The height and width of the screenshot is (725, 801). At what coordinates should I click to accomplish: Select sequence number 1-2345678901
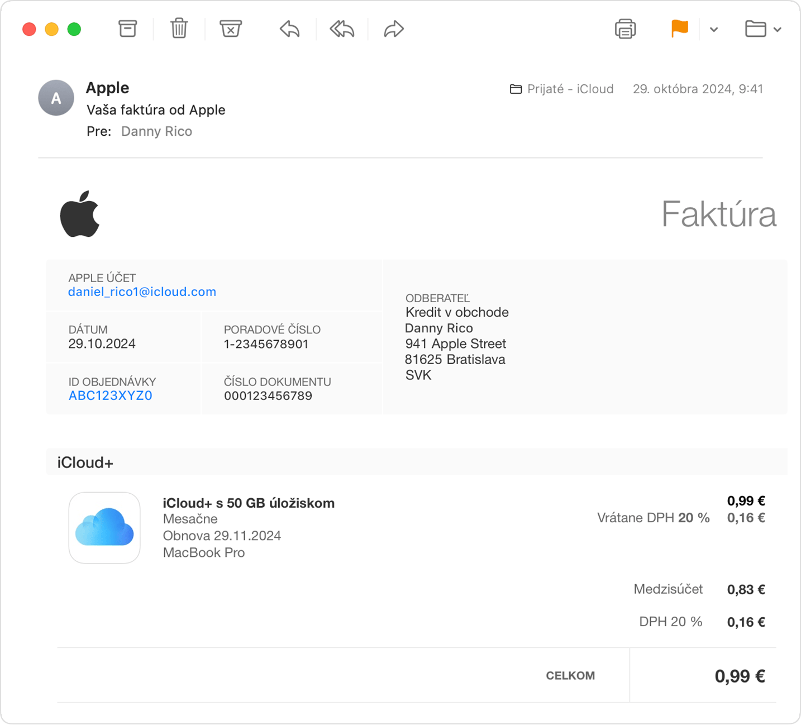coord(266,344)
